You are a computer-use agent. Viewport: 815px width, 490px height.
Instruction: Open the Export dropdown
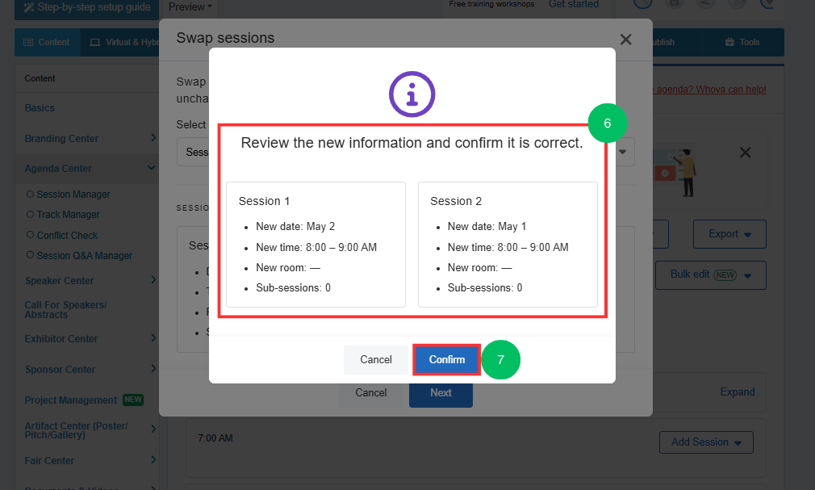[729, 234]
